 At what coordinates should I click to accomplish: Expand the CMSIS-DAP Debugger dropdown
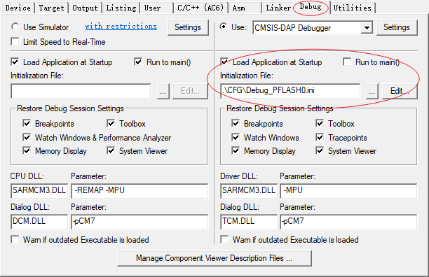(367, 27)
